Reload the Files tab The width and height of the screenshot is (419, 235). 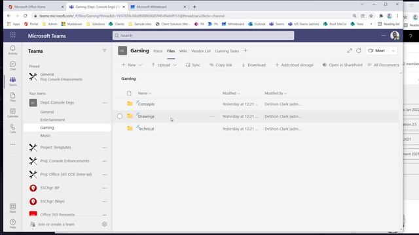(x=359, y=51)
